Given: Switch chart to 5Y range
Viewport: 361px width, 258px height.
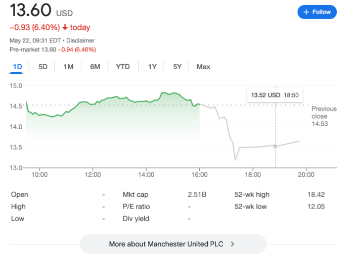Looking at the screenshot, I should point(177,67).
